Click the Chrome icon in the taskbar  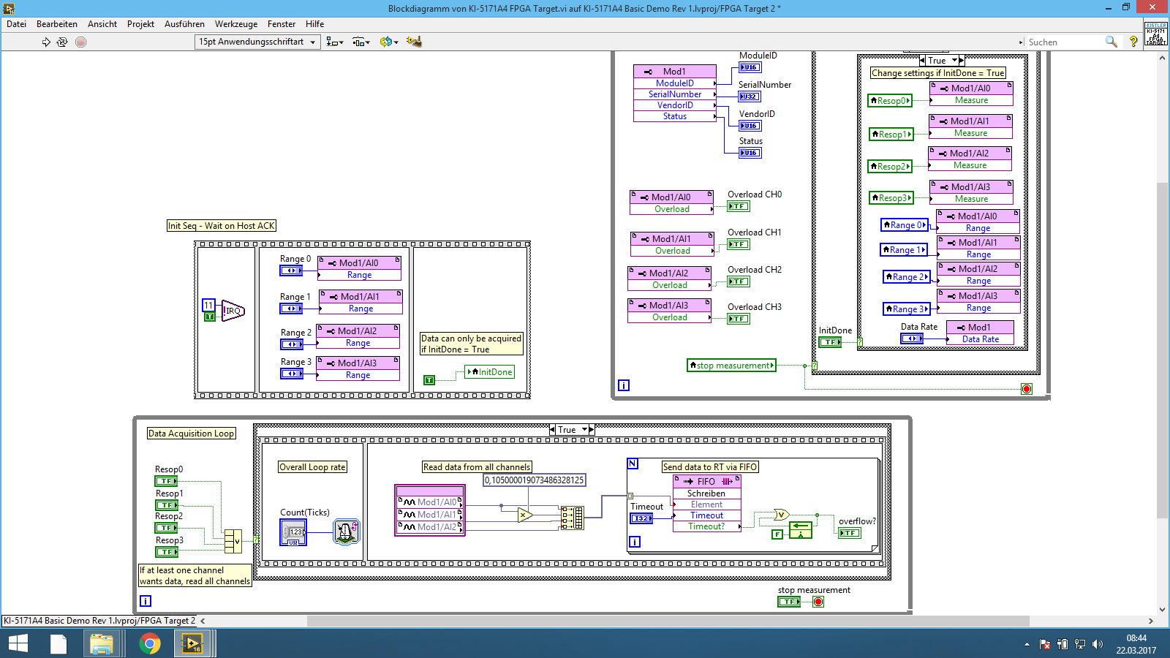coord(150,643)
